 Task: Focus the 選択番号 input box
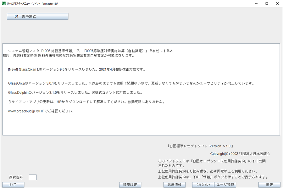tap(32, 177)
